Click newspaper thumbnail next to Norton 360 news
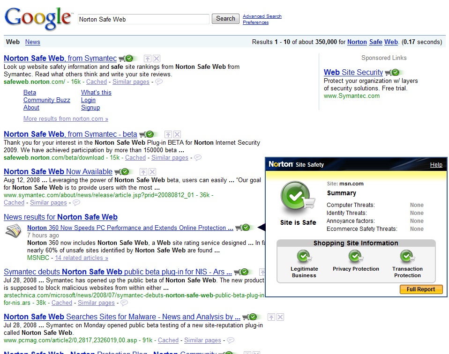This screenshot has height=354, width=449. (x=14, y=231)
